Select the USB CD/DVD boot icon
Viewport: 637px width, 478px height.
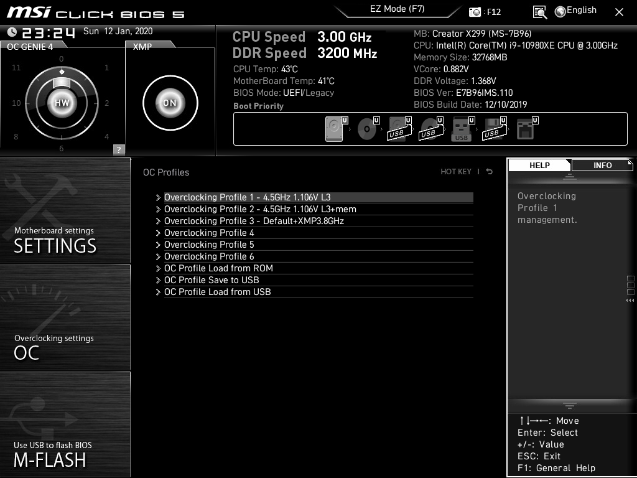point(430,129)
